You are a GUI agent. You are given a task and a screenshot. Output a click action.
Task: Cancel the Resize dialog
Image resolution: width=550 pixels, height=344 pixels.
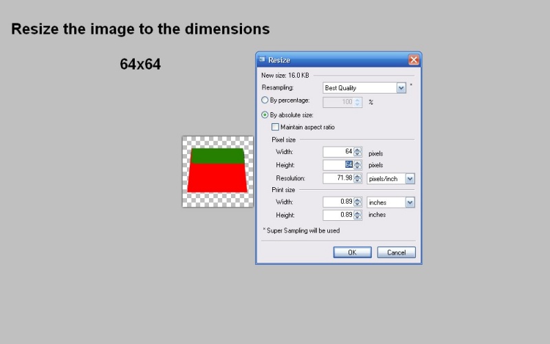396,252
